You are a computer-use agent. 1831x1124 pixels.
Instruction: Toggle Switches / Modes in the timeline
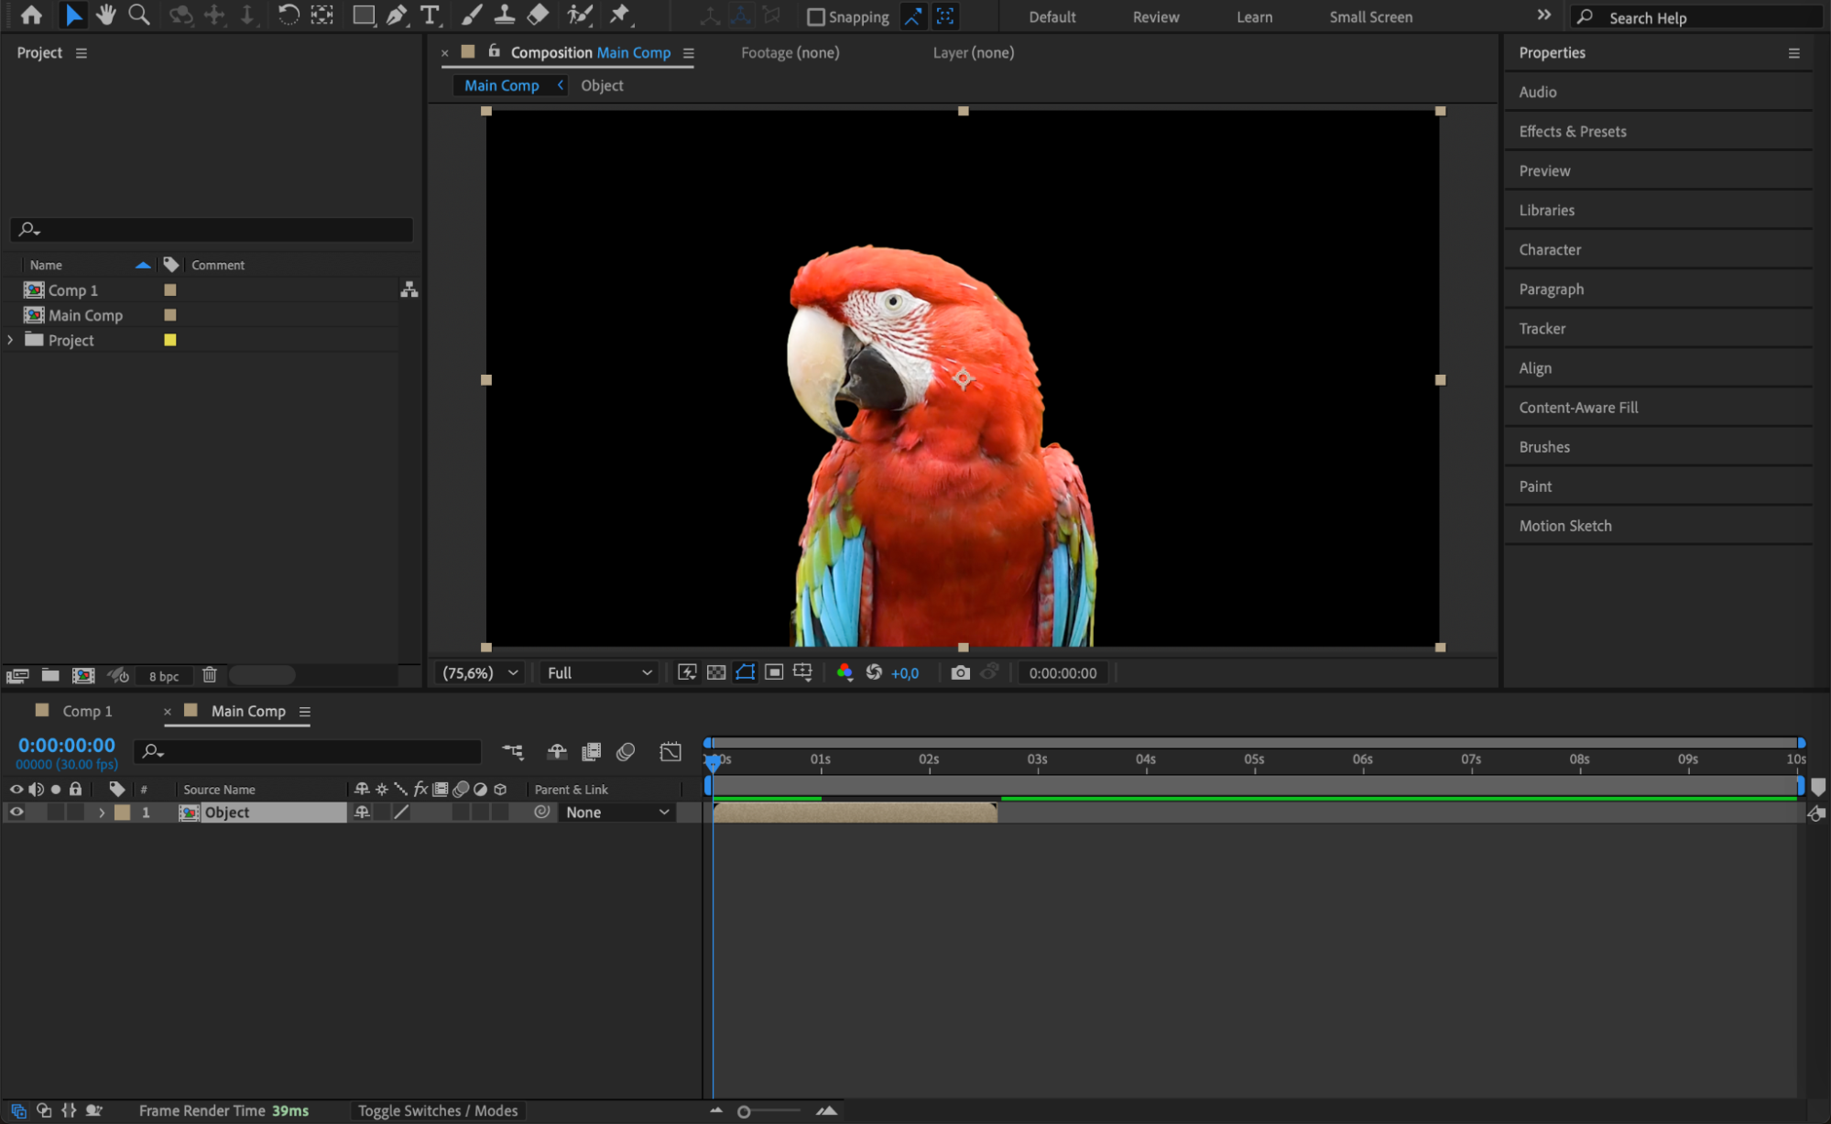[x=437, y=1110]
